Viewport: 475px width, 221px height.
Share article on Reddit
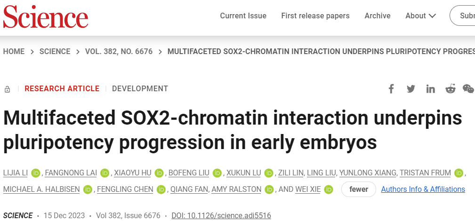(451, 89)
